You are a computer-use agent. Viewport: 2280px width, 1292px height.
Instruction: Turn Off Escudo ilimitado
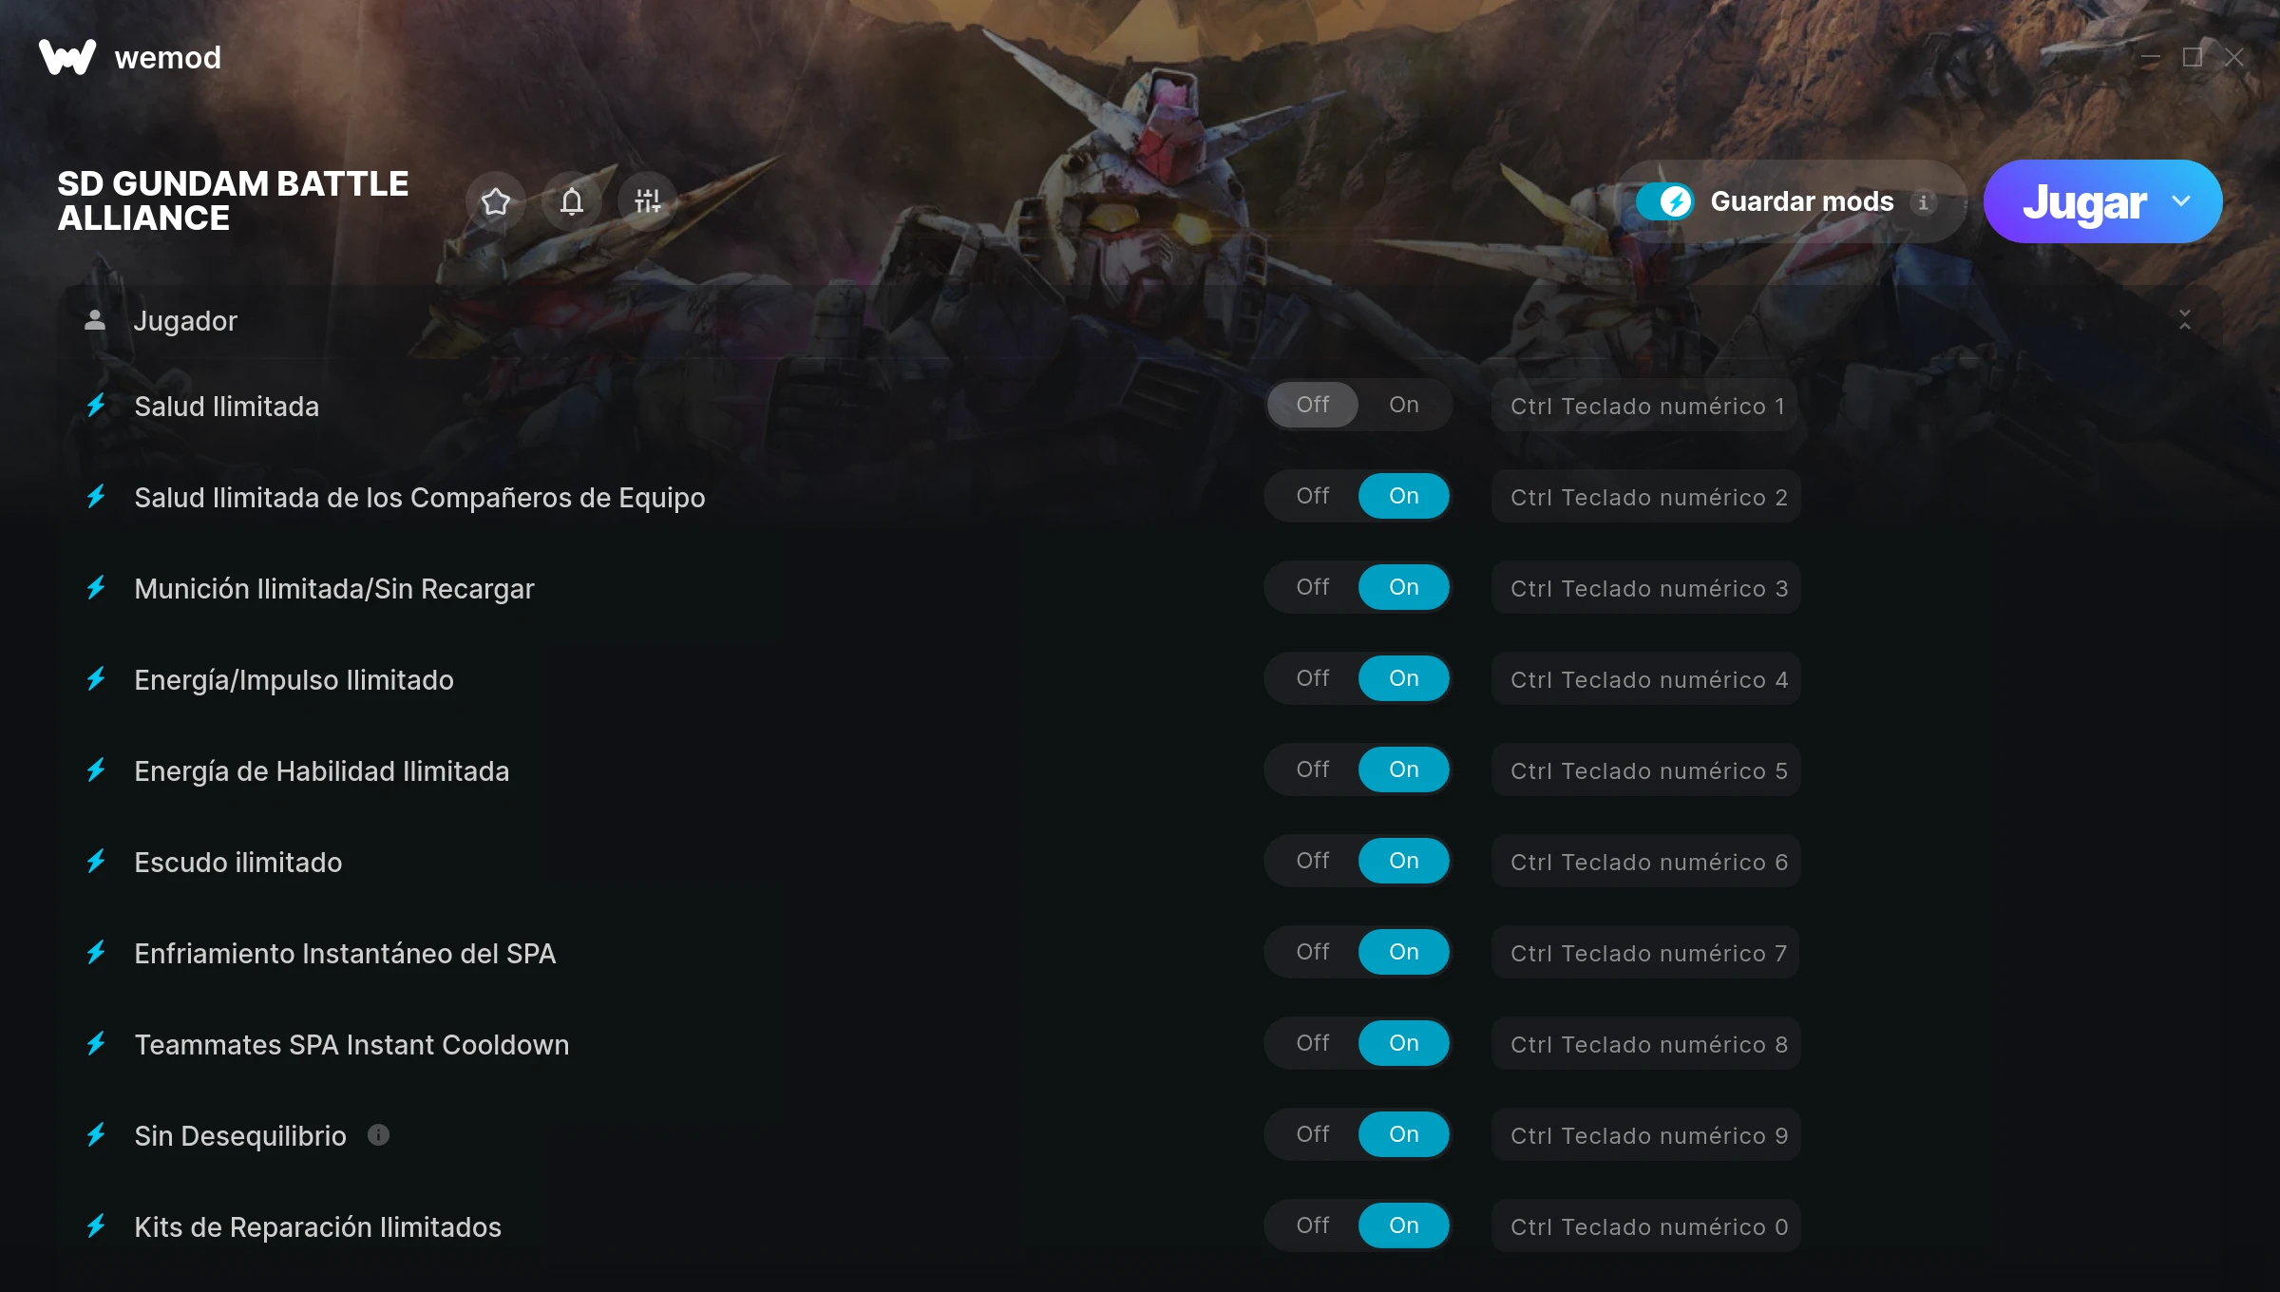[x=1313, y=861]
